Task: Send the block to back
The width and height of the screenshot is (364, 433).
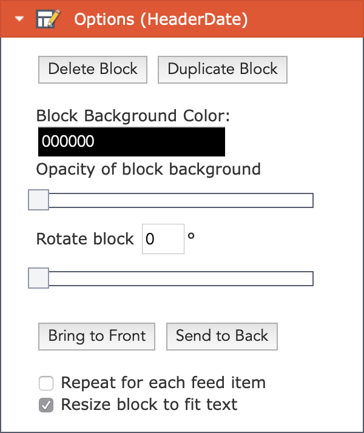Action: 222,337
